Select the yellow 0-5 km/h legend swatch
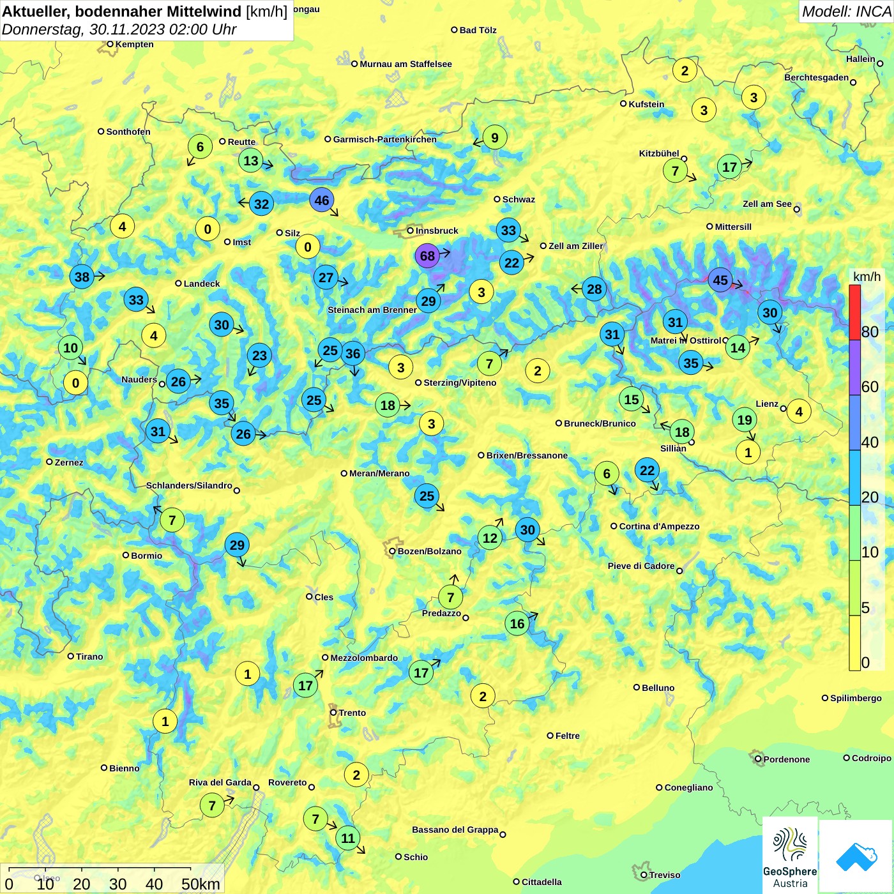 854,643
